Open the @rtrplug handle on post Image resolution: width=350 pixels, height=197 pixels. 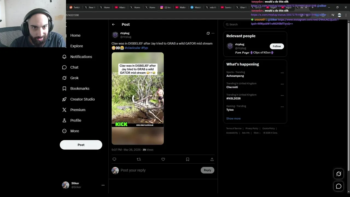pos(126,37)
